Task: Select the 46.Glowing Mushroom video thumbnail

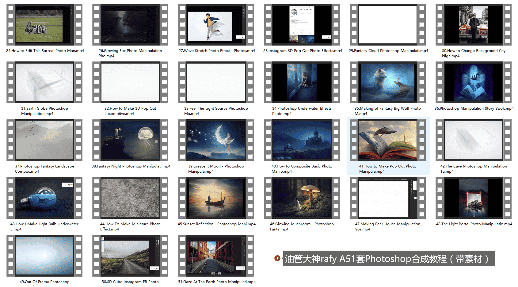Action: (x=302, y=198)
